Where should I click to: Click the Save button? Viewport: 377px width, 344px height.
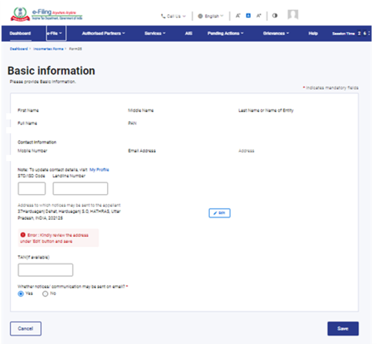(x=343, y=328)
